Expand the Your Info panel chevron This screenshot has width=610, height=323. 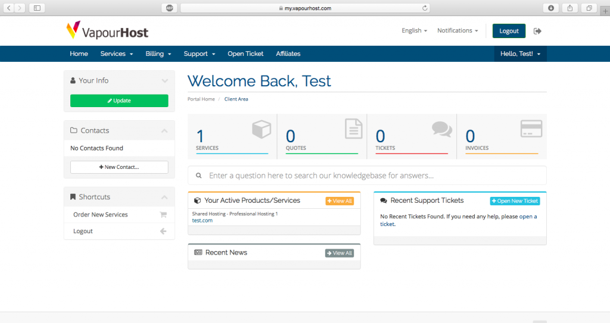pyautogui.click(x=165, y=81)
